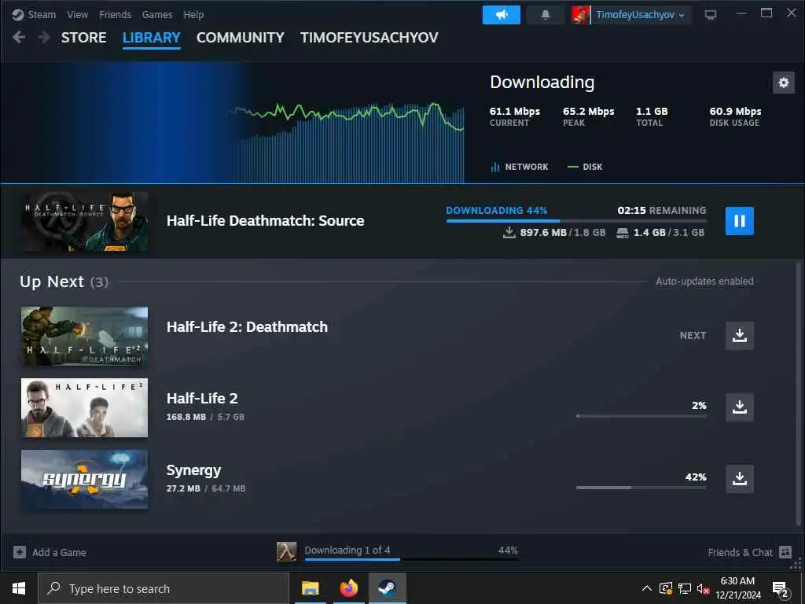Click the 65.2 Mbps PEAK stat
The height and width of the screenshot is (604, 805).
click(588, 116)
